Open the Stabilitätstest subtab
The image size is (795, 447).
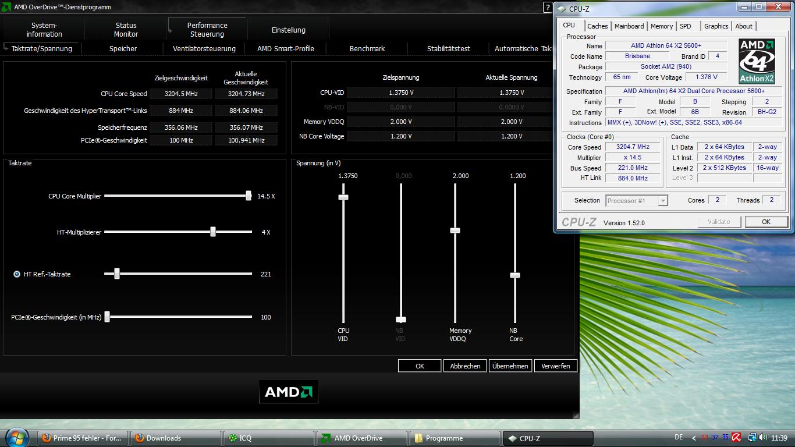[x=449, y=49]
